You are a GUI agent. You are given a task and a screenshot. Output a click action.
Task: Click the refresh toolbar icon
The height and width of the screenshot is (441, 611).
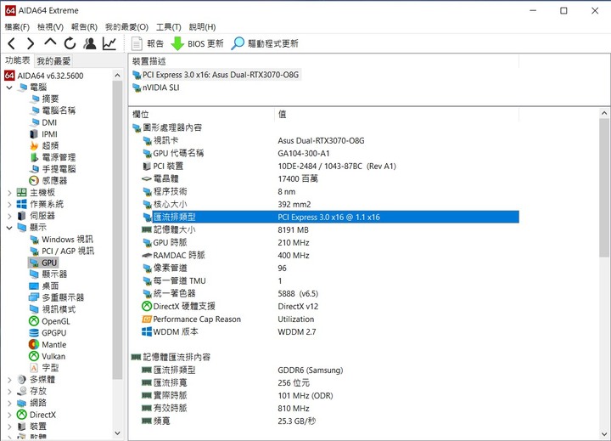coord(70,43)
